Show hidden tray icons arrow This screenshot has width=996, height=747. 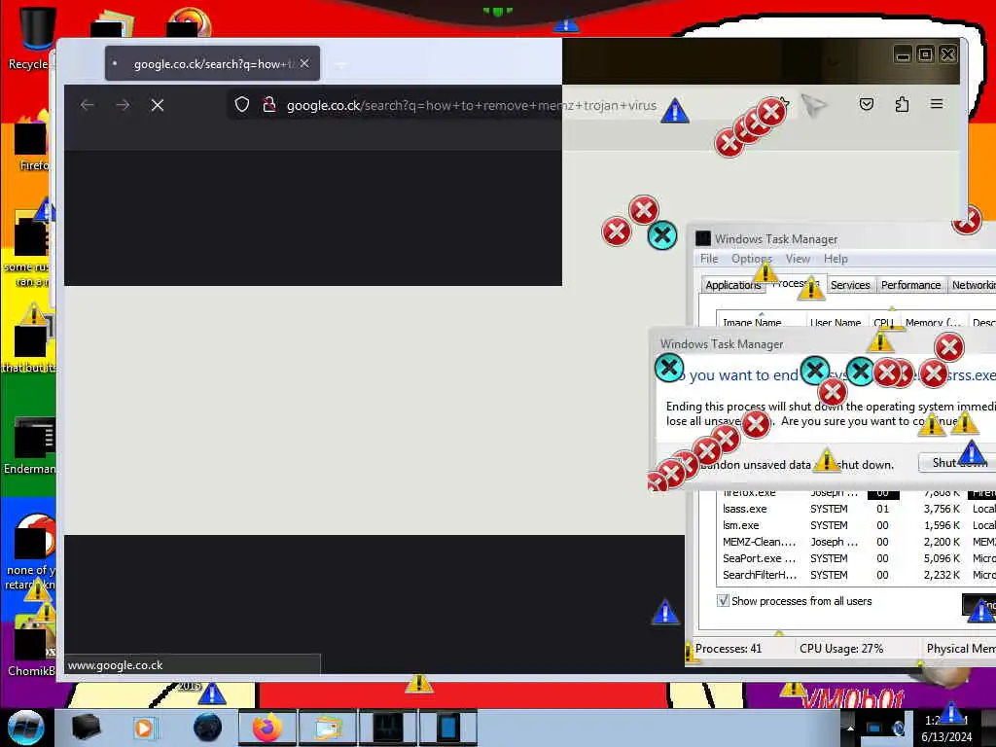850,729
